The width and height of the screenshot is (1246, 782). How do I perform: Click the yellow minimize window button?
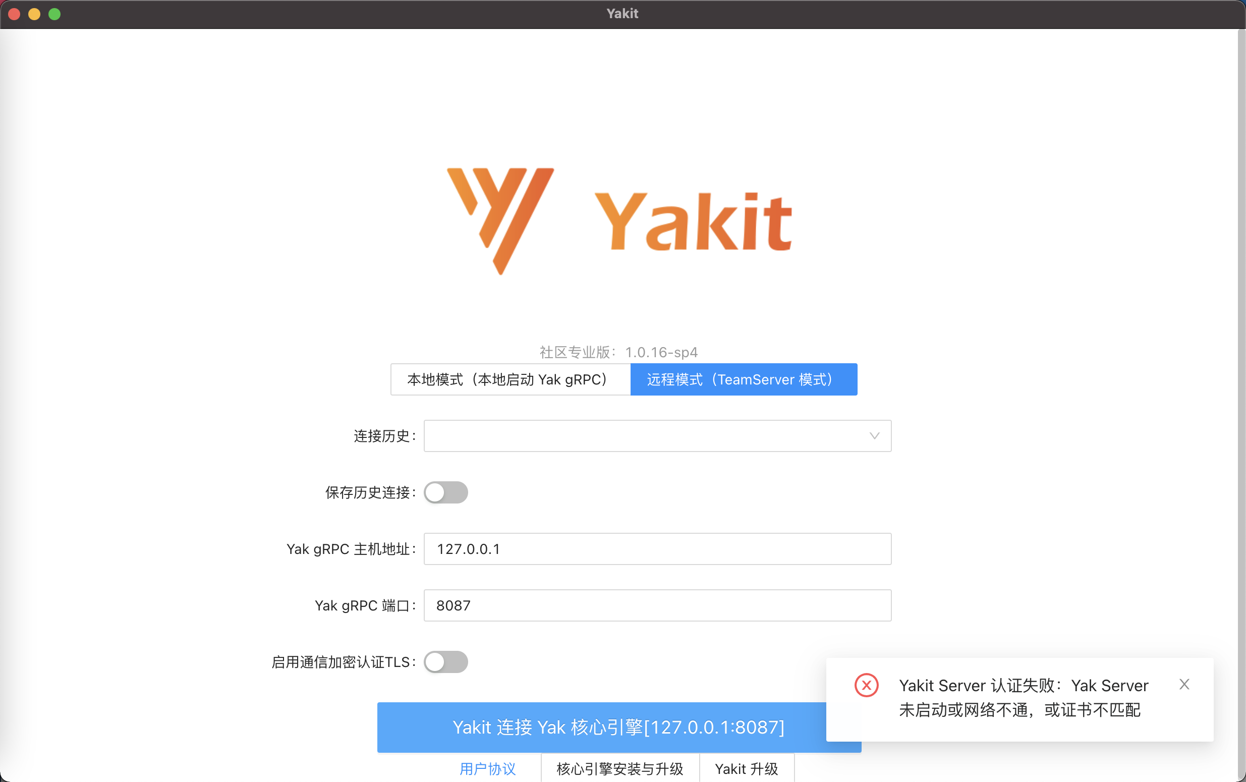click(x=35, y=14)
